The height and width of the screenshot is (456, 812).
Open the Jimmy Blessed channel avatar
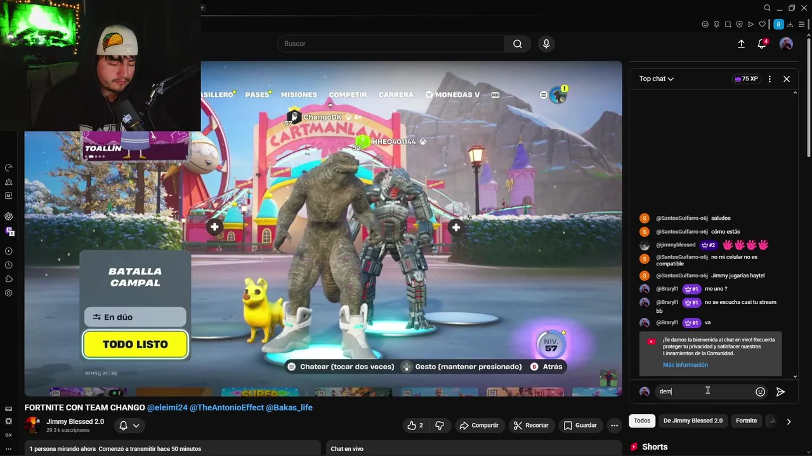point(32,426)
